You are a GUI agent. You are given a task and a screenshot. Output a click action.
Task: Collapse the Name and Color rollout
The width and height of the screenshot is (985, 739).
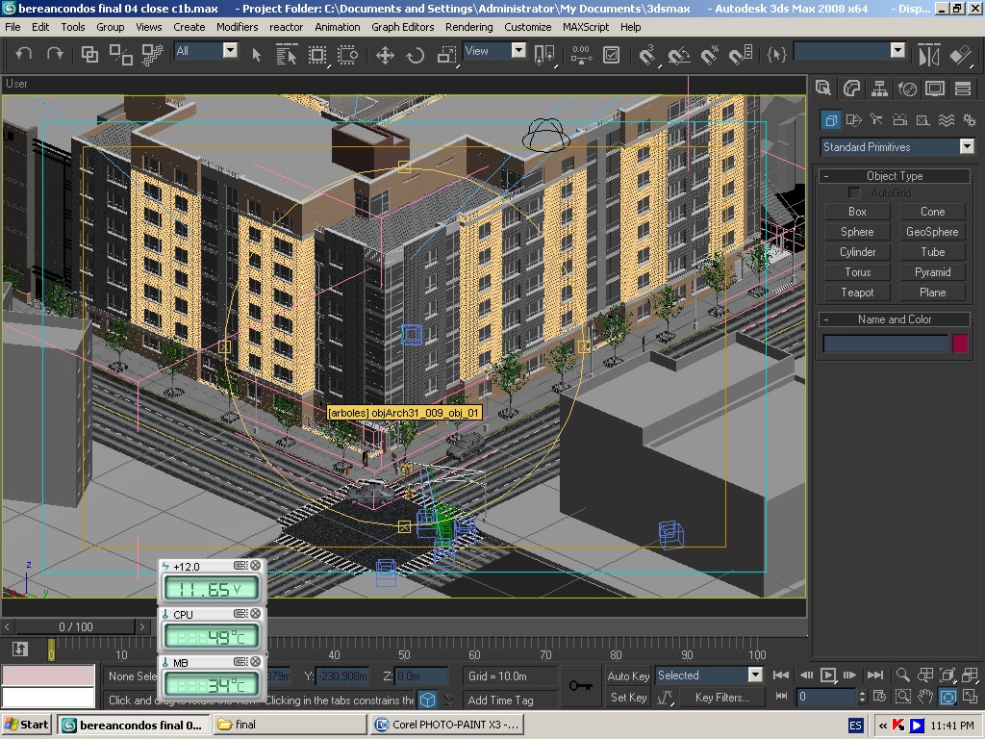coord(894,319)
